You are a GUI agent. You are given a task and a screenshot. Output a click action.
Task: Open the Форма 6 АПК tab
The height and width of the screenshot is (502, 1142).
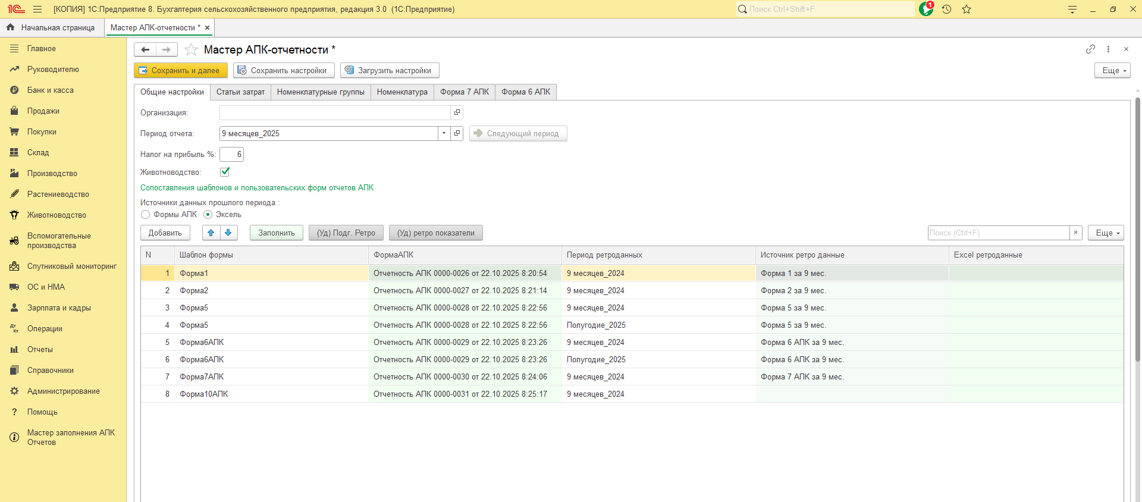tap(526, 92)
